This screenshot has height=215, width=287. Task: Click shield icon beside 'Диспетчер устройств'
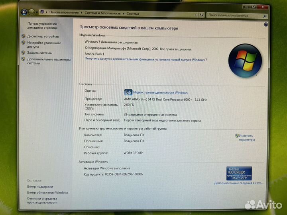[x=24, y=36]
